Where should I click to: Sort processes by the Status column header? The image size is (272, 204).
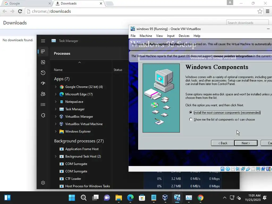118,70
